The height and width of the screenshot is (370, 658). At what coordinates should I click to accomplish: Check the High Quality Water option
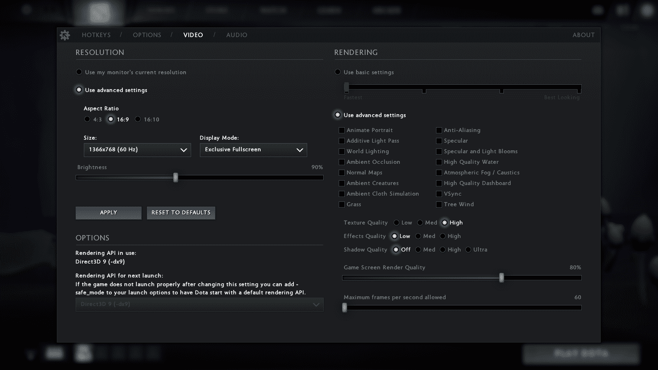click(439, 162)
